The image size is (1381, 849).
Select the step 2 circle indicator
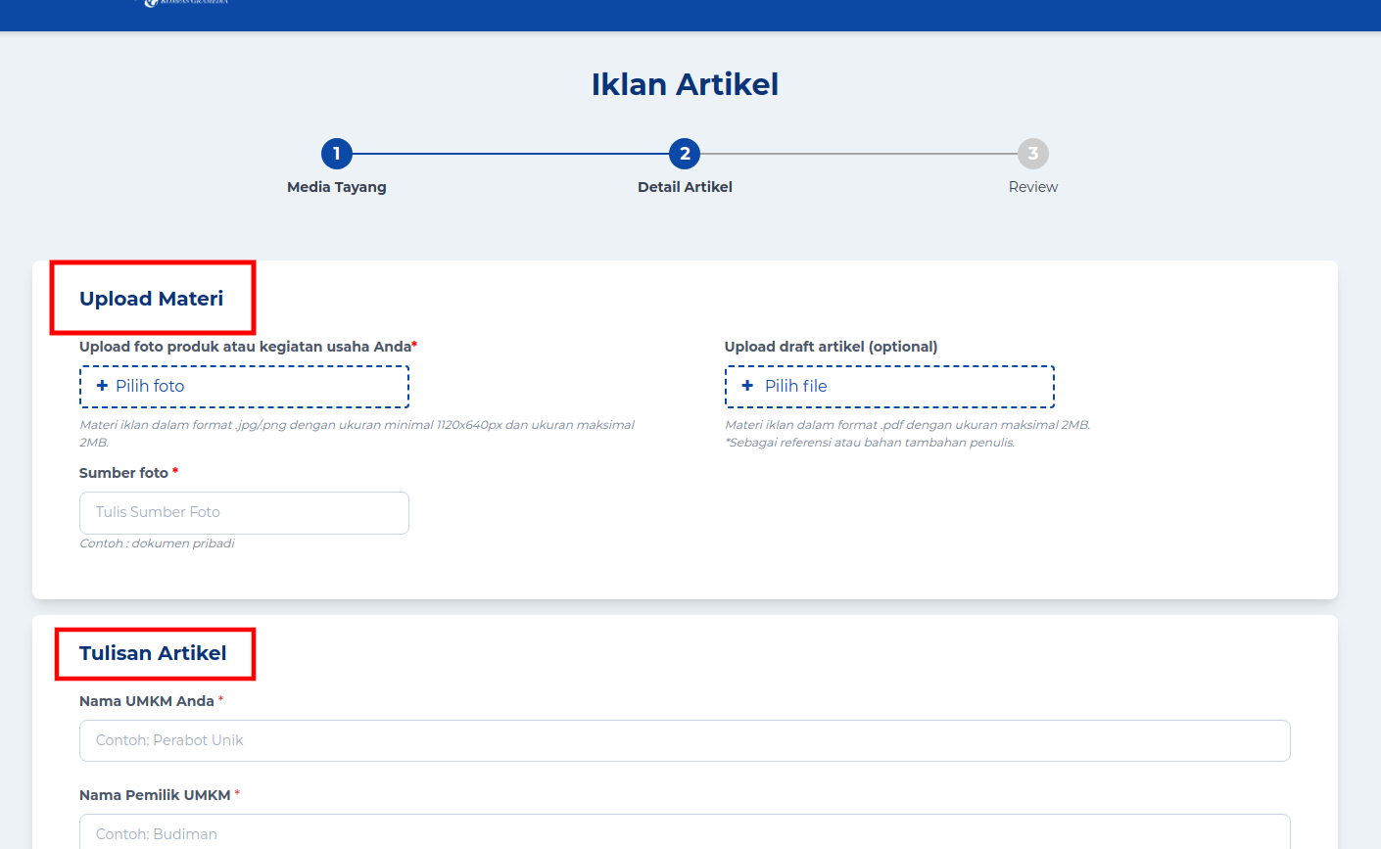coord(685,154)
